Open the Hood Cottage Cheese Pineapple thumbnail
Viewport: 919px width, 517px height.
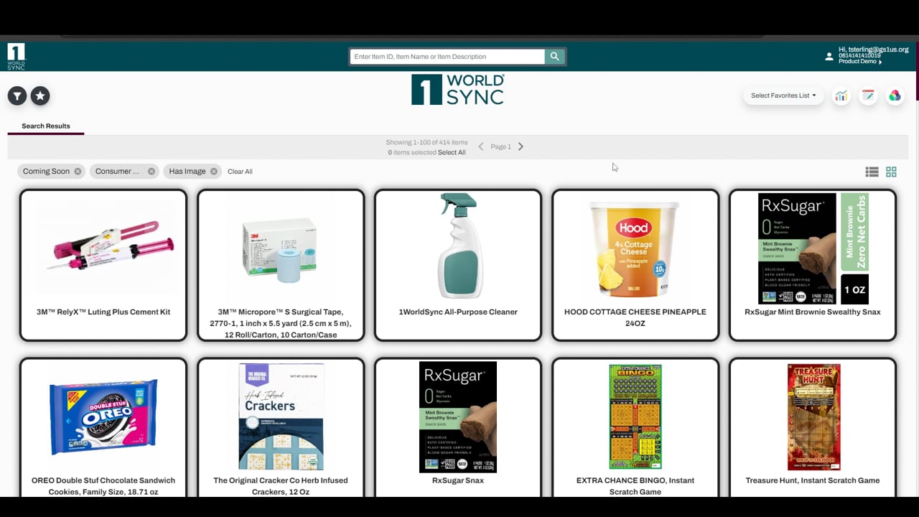[635, 249]
